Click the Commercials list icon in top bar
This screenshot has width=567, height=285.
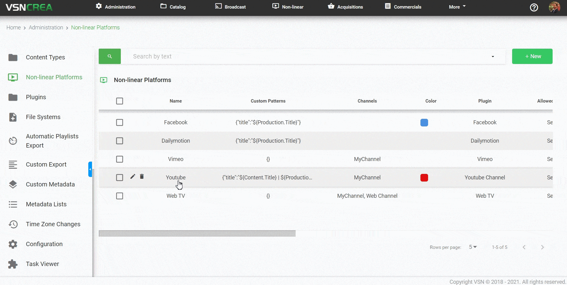tap(388, 6)
